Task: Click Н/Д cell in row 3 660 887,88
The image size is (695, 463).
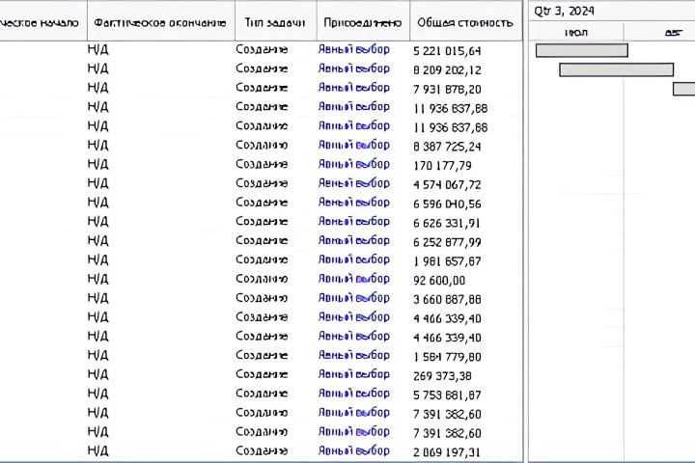Action: (x=97, y=298)
